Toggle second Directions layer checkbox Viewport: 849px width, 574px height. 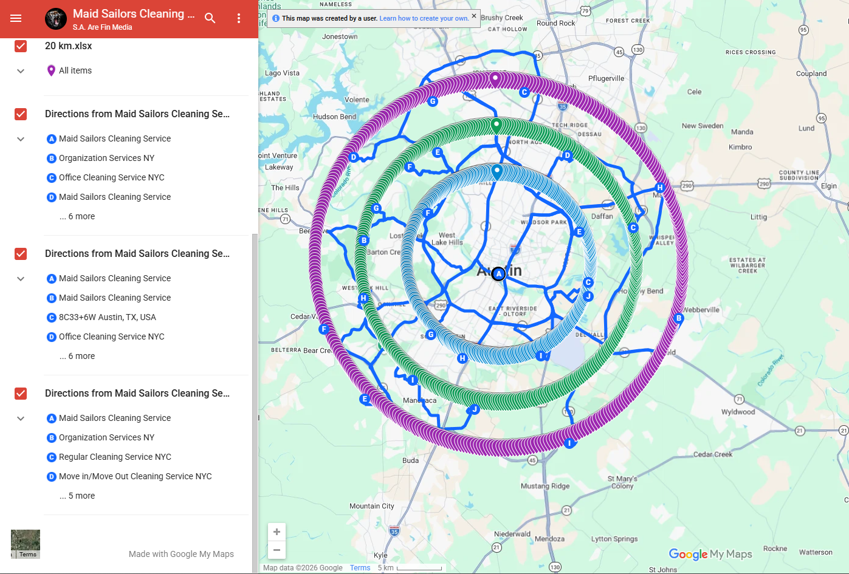pos(21,254)
